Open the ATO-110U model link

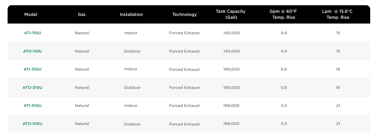[x=32, y=51]
